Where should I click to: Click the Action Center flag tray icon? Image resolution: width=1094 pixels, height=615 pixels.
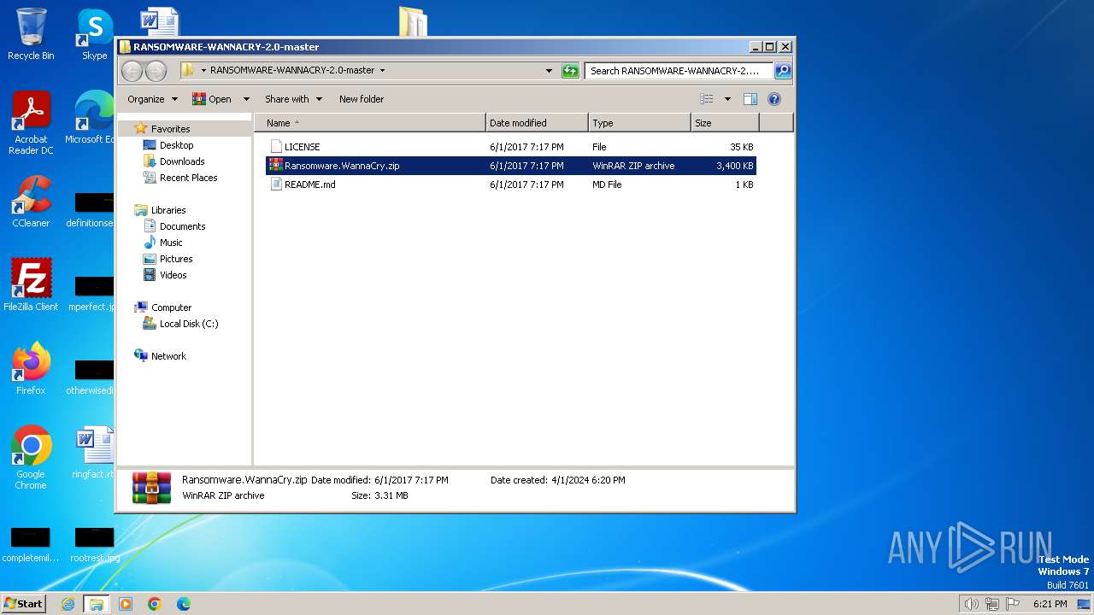pyautogui.click(x=1013, y=604)
